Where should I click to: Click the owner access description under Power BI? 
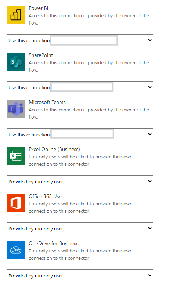coord(89,19)
